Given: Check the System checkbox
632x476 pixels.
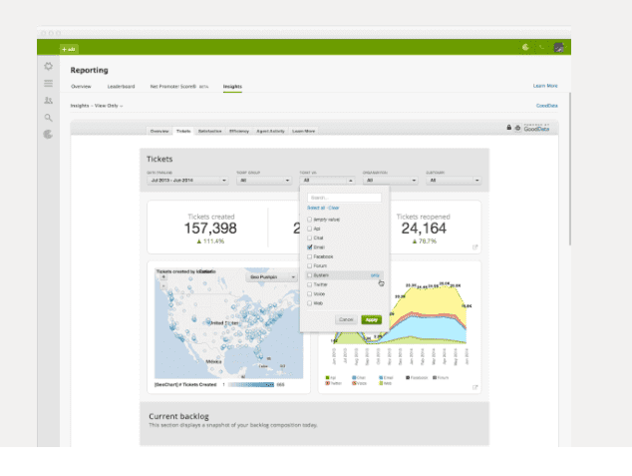Looking at the screenshot, I should pyautogui.click(x=310, y=274).
